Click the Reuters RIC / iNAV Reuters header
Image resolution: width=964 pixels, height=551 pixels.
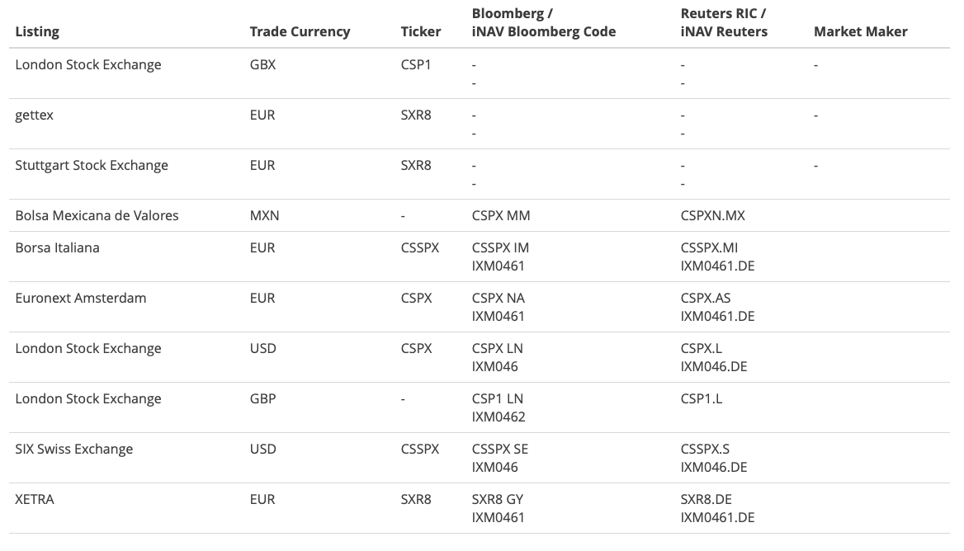tap(724, 22)
